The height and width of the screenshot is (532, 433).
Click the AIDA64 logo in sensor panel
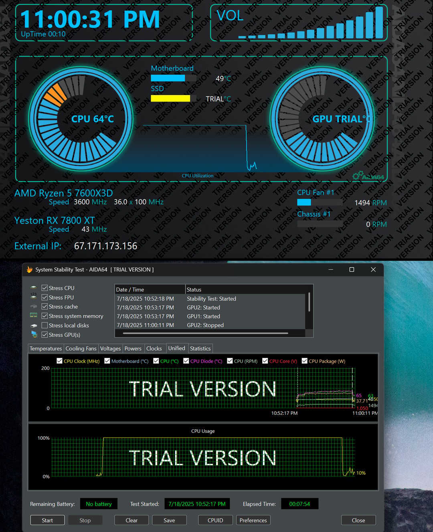point(368,176)
